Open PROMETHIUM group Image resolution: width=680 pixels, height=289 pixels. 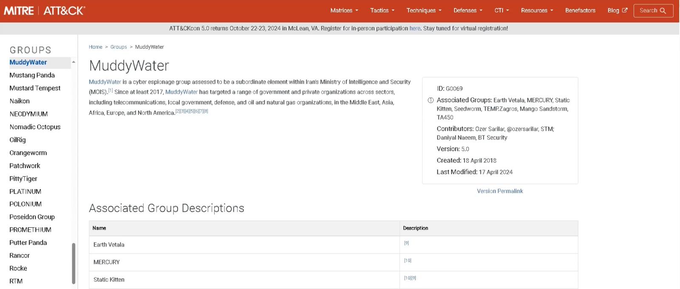click(30, 230)
